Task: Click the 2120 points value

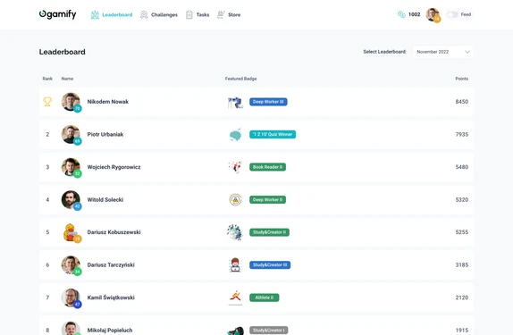Action: (462, 297)
